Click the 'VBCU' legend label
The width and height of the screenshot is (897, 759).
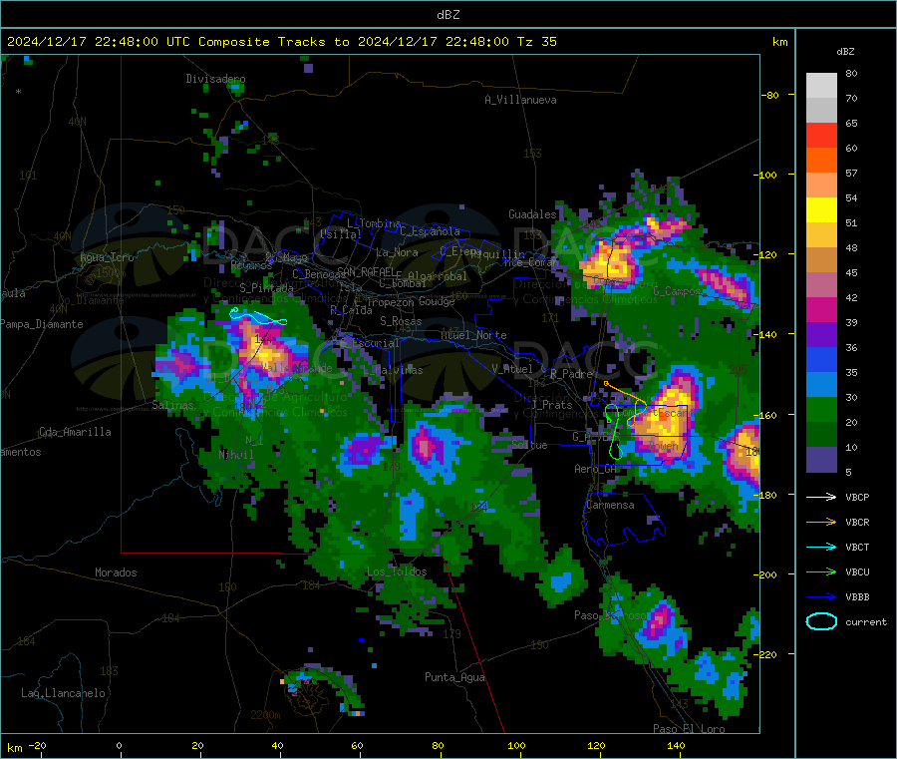coord(857,571)
